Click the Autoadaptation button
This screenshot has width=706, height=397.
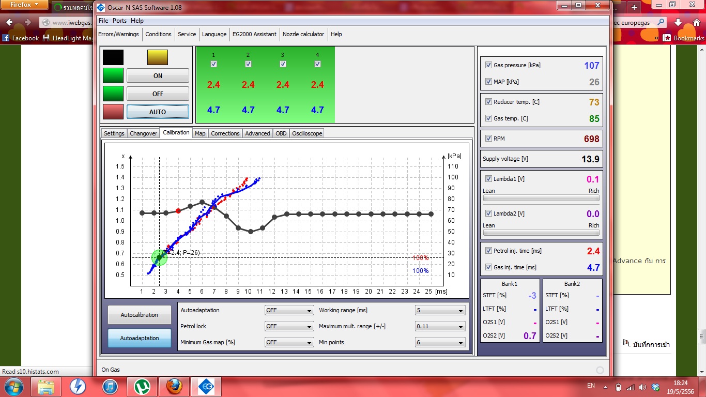140,338
